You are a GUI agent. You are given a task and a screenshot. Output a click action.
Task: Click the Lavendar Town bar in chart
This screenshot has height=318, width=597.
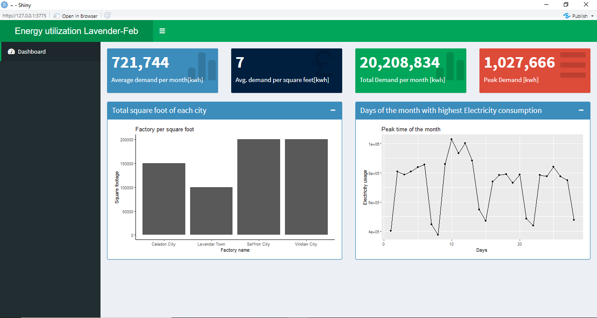pos(211,211)
